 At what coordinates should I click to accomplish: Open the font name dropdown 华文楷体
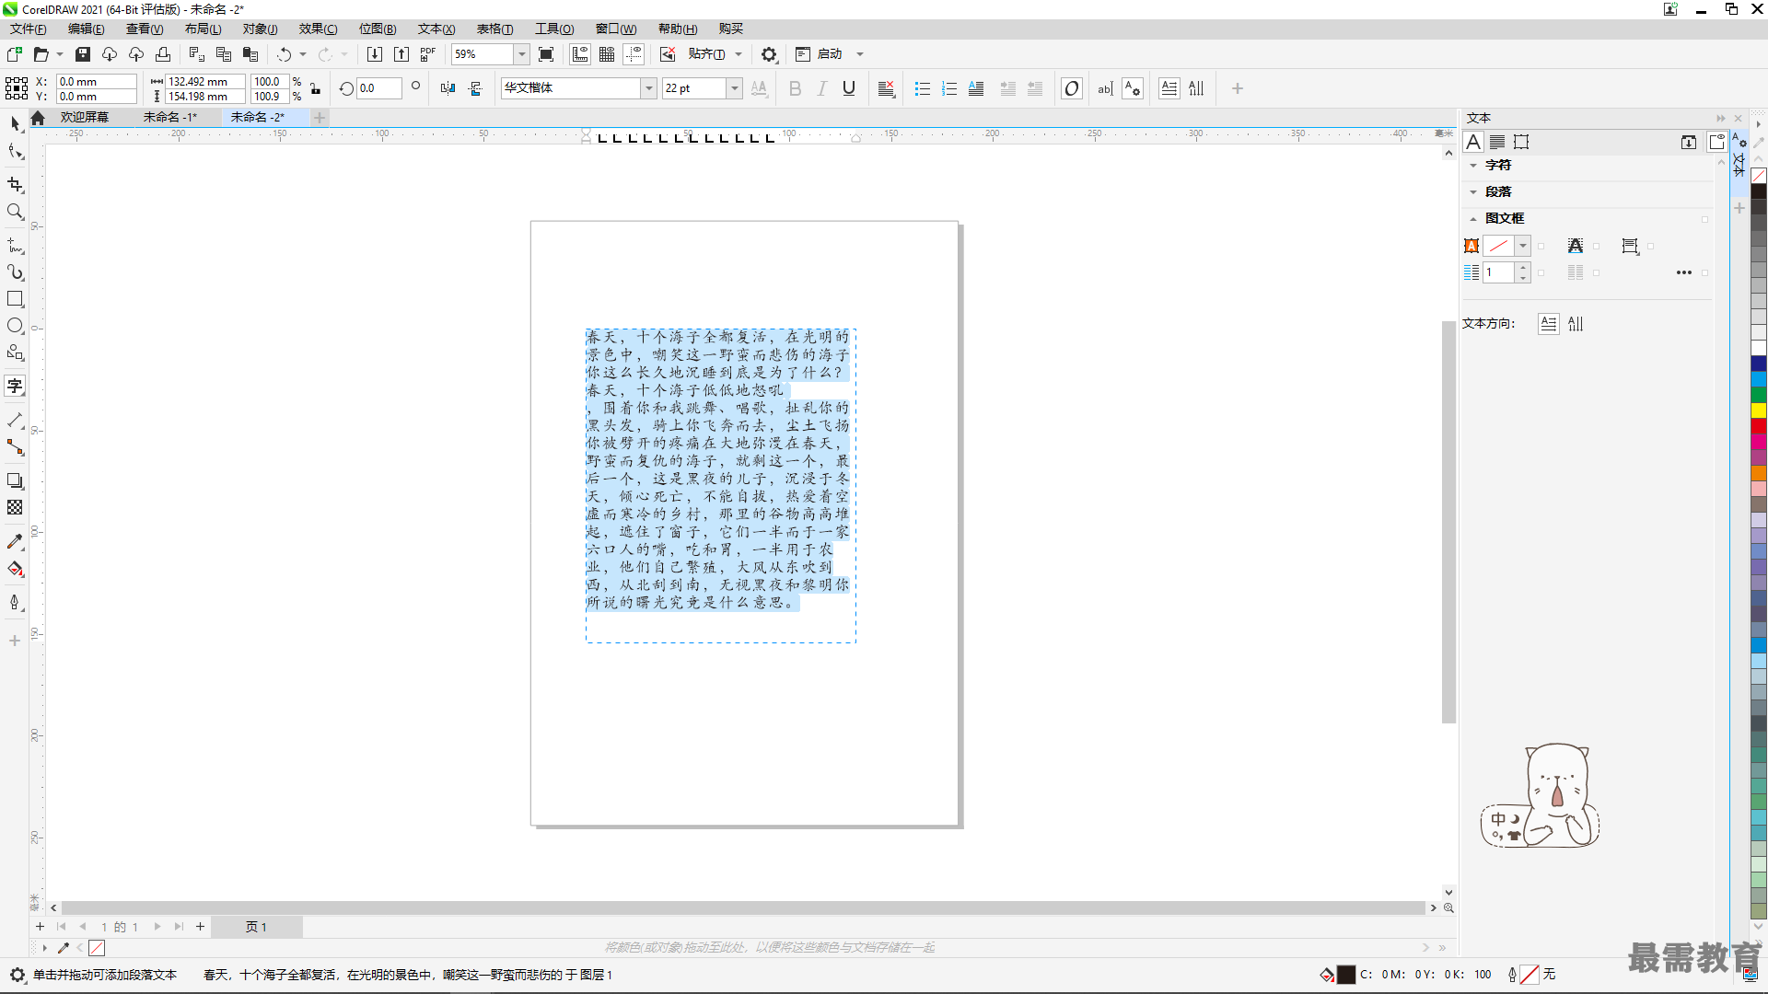[648, 88]
